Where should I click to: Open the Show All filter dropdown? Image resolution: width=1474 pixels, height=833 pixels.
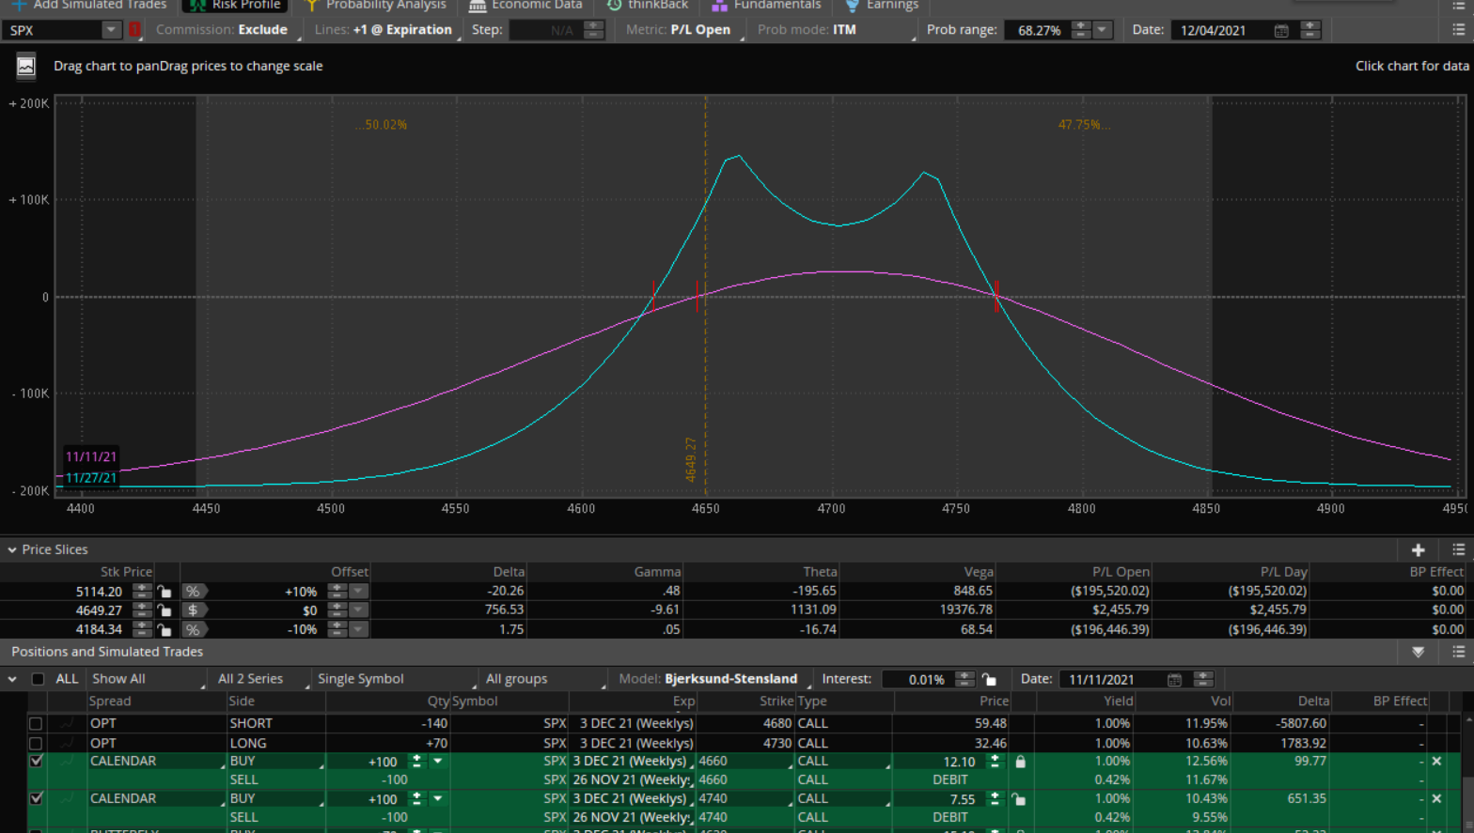point(147,679)
